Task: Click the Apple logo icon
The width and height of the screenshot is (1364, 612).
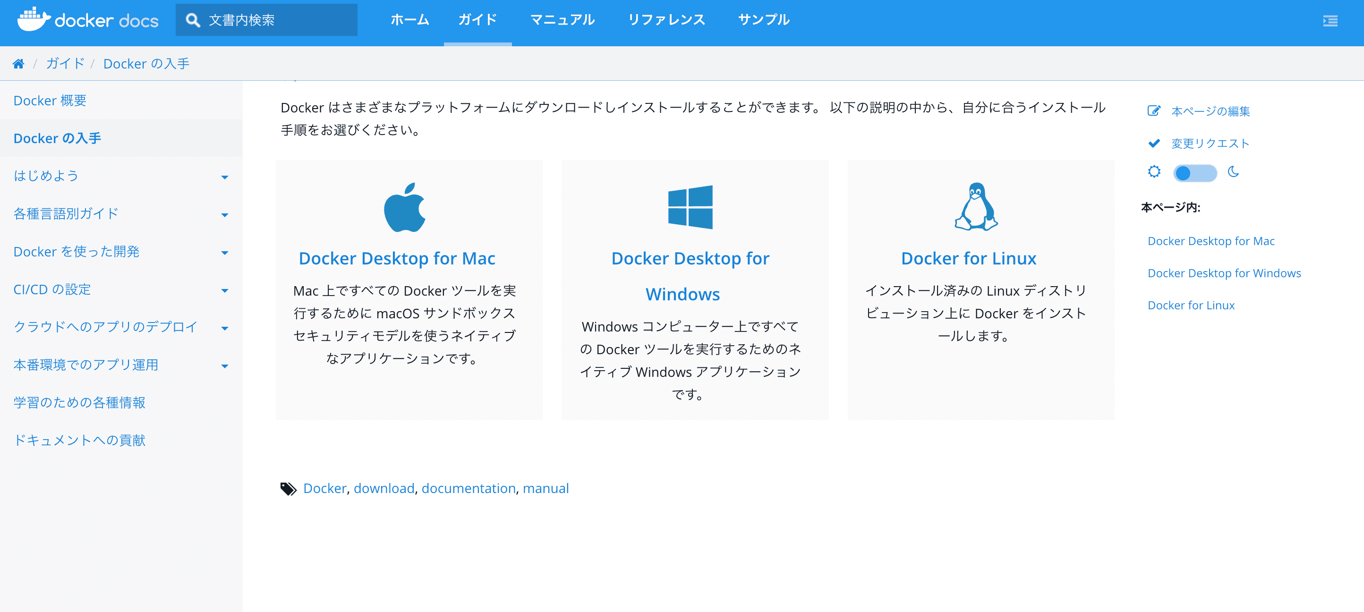Action: (x=405, y=207)
